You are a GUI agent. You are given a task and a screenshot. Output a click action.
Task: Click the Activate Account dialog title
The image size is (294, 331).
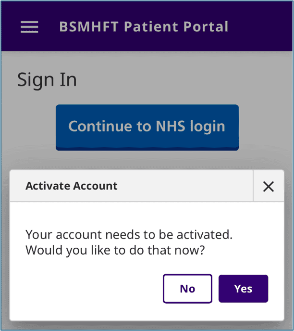pyautogui.click(x=71, y=186)
